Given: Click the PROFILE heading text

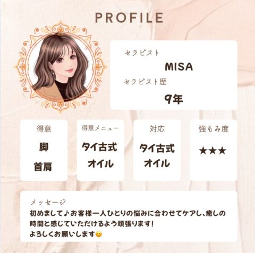Looking at the screenshot, I should 129,18.
